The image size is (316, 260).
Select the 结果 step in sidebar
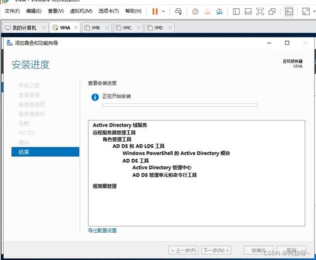point(46,152)
